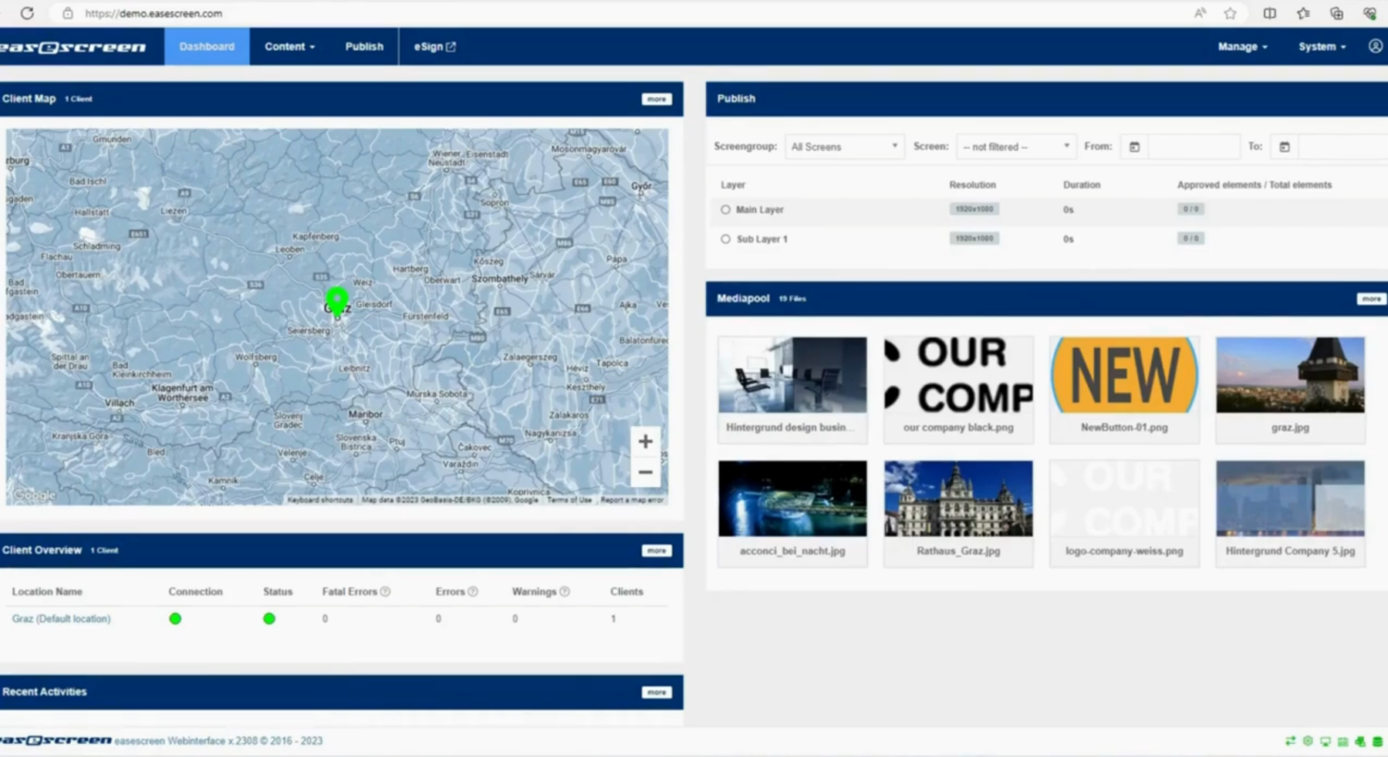Image resolution: width=1388 pixels, height=757 pixels.
Task: Open the Screengroup All Screens dropdown
Action: pyautogui.click(x=843, y=147)
